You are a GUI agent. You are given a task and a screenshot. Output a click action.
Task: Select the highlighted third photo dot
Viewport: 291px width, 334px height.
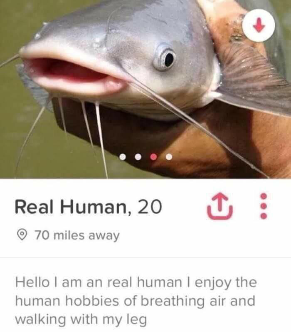click(153, 157)
